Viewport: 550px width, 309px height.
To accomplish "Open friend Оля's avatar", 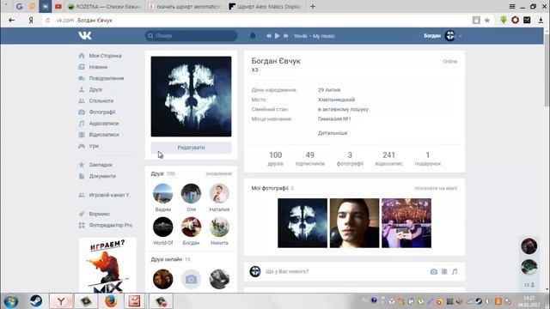I will (191, 193).
